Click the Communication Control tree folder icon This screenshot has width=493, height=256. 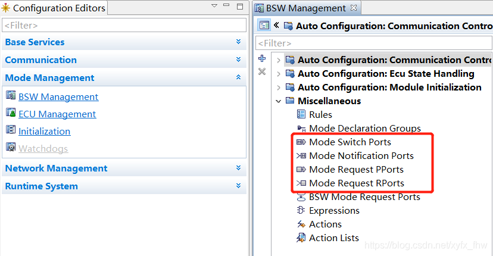pos(290,60)
